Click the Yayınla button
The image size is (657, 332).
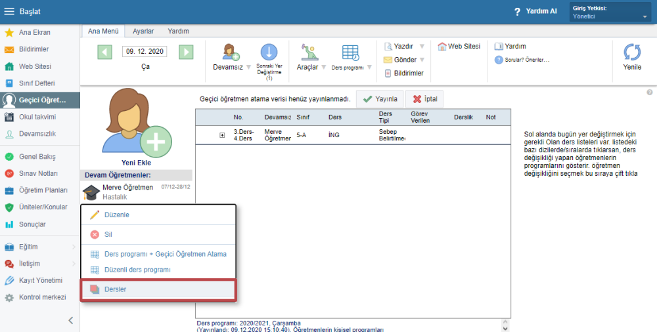pyautogui.click(x=380, y=99)
